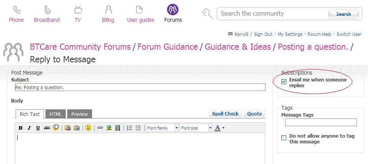
Task: Open the Font family dropdown
Action: point(162,128)
